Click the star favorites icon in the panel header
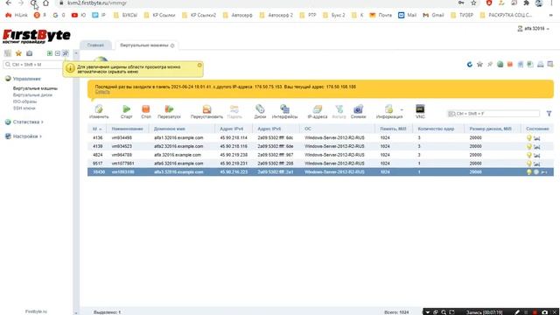Viewport: 560px width, 315px height. pos(479,64)
